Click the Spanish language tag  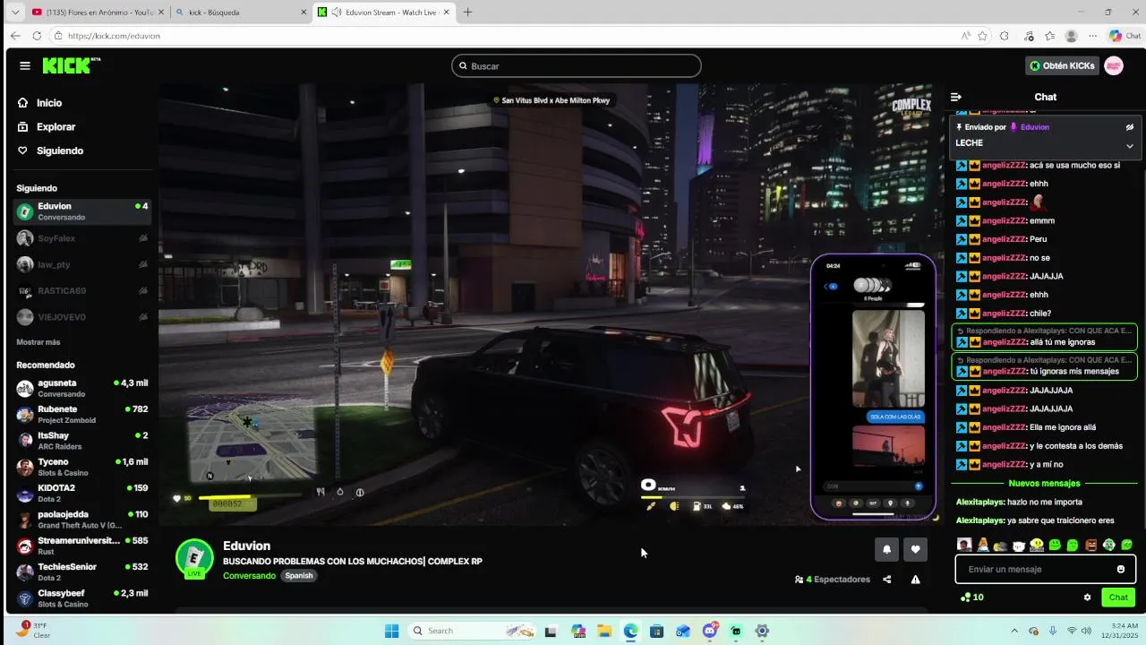299,576
